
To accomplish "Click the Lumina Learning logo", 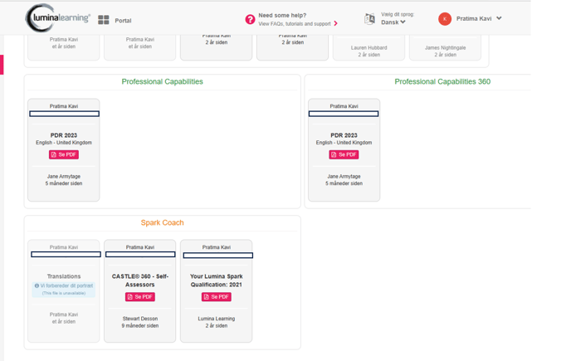I will tap(57, 18).
